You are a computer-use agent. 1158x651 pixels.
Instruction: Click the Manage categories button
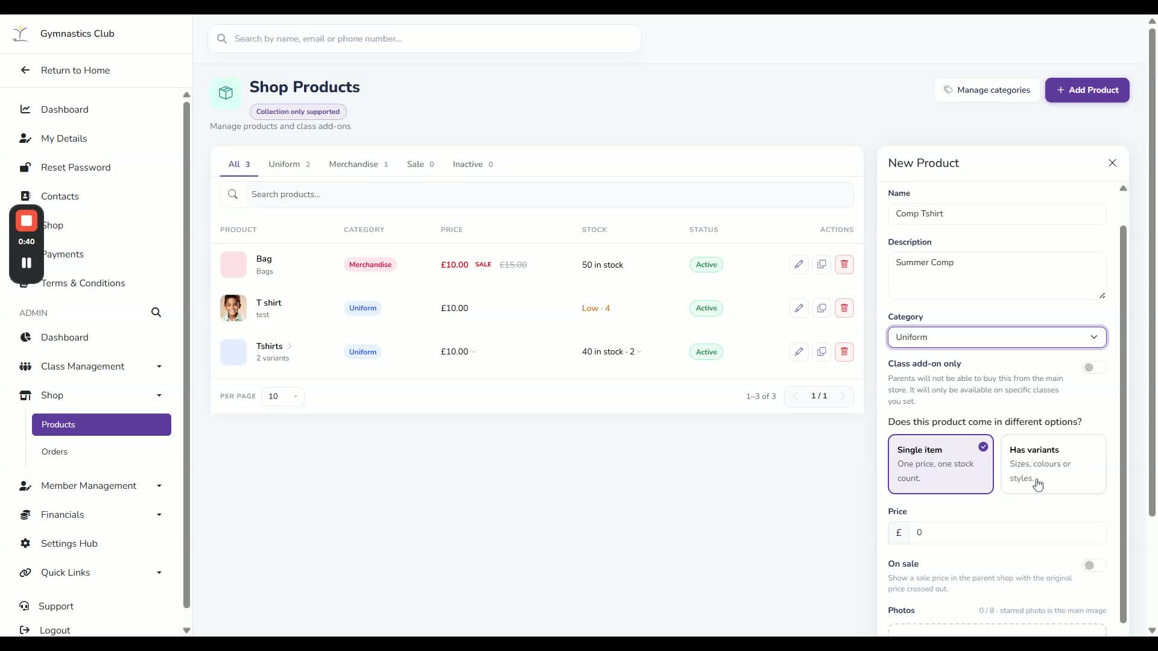tap(987, 90)
